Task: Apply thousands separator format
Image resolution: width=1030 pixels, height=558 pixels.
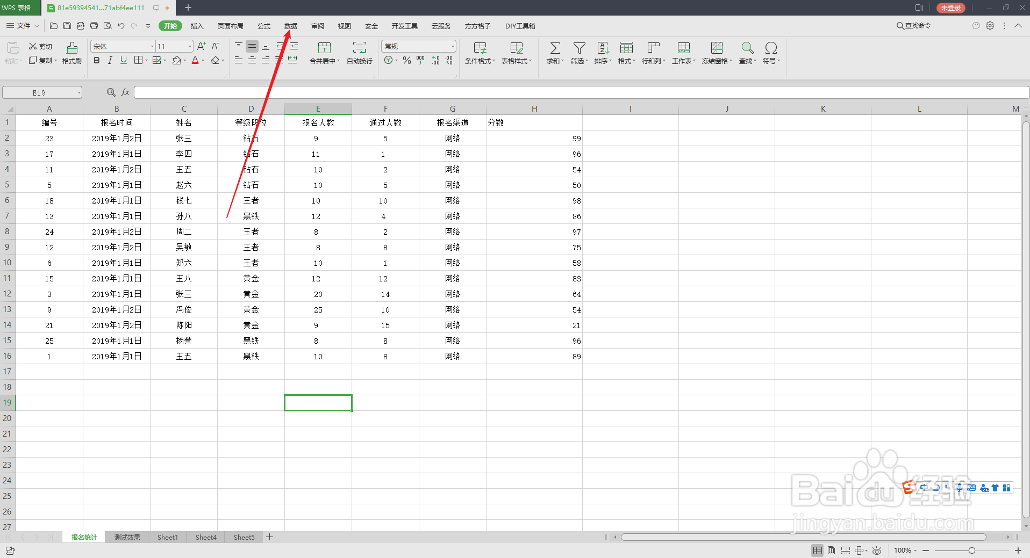Action: pyautogui.click(x=420, y=60)
